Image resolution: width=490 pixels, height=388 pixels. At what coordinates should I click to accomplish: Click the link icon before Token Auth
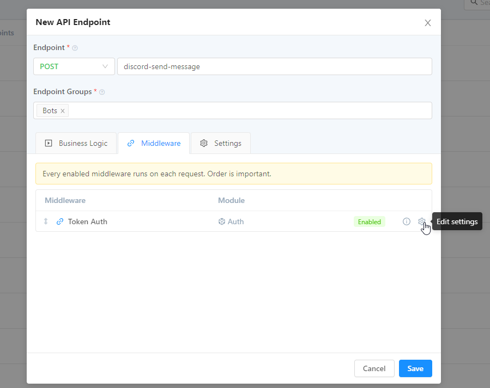pyautogui.click(x=60, y=221)
